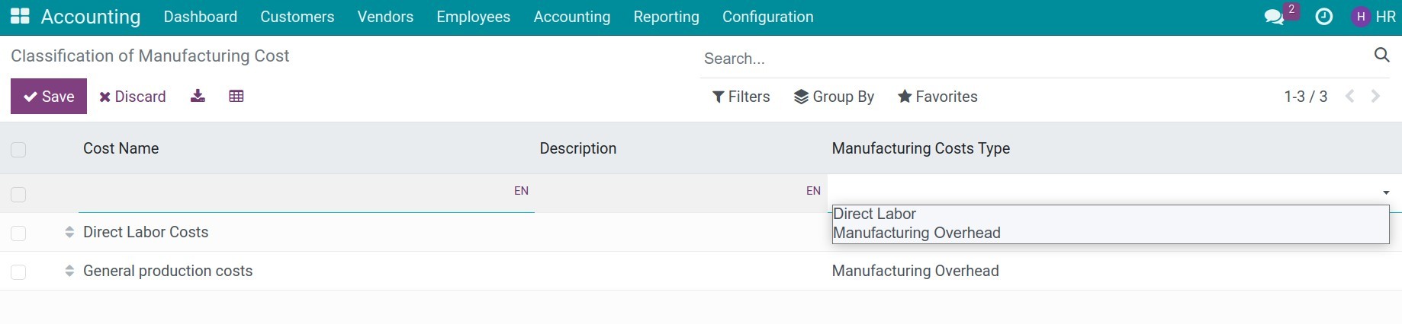Open the HR user avatar menu
This screenshot has width=1402, height=324.
(1373, 17)
